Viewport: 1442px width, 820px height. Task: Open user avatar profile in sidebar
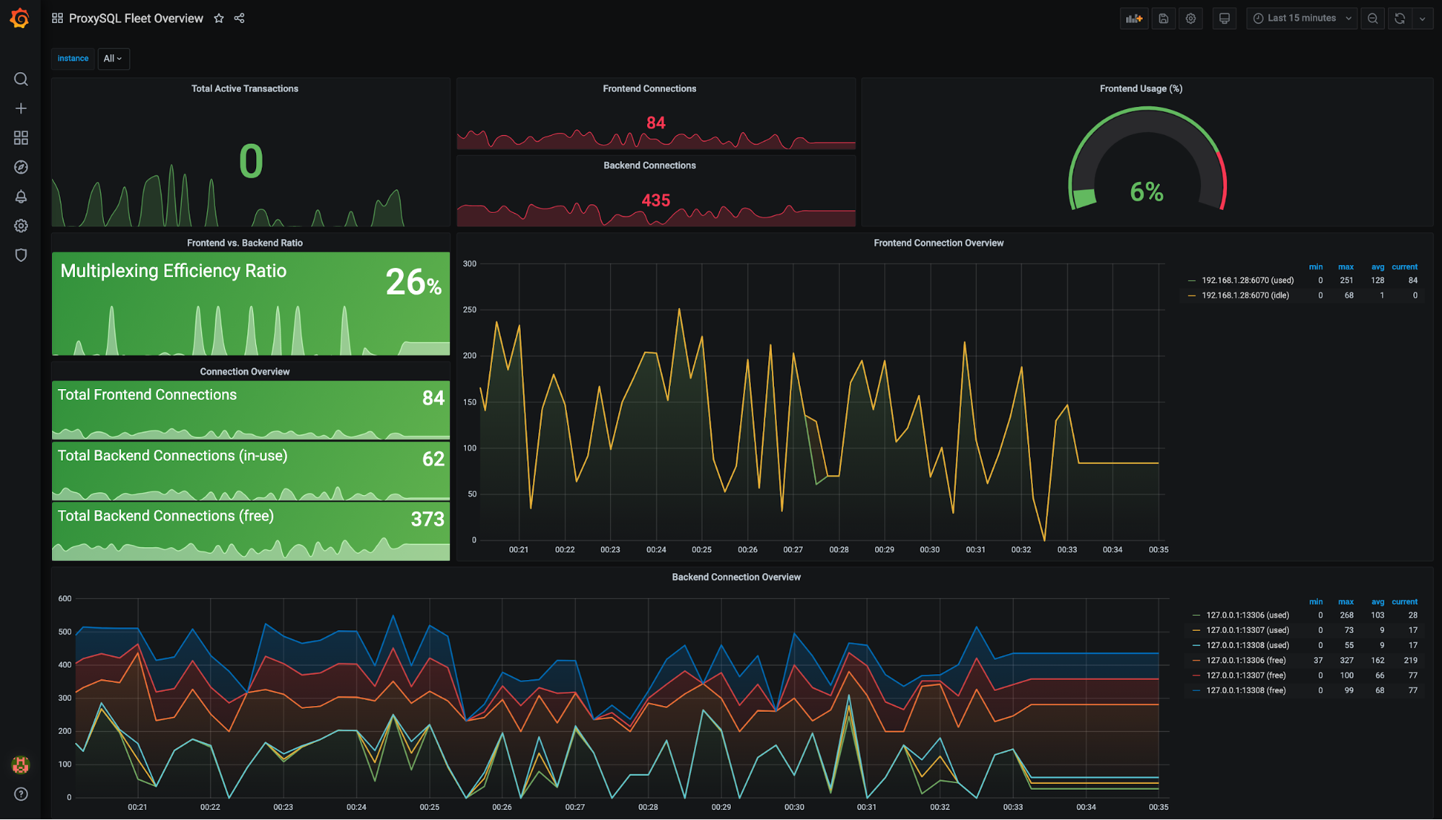click(21, 764)
